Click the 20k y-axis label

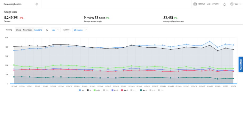pyautogui.click(x=7, y=65)
